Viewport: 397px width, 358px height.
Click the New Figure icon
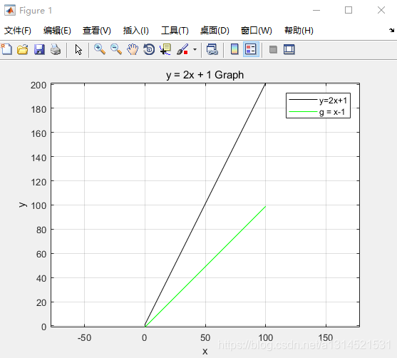(6, 49)
